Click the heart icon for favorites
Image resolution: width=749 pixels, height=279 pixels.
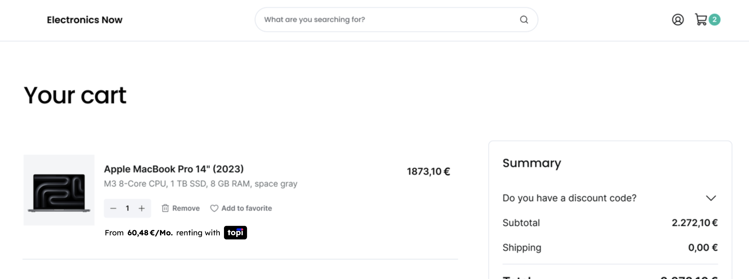[x=214, y=208]
